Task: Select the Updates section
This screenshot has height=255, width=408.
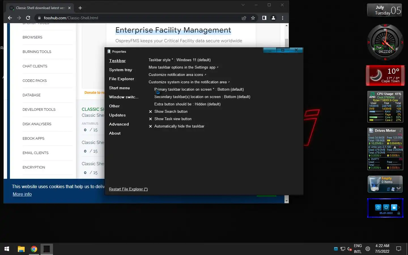Action: coord(117,115)
